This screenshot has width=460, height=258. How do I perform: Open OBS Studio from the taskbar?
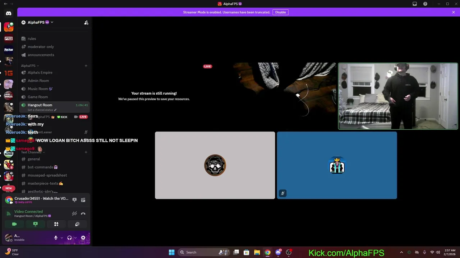(289, 252)
